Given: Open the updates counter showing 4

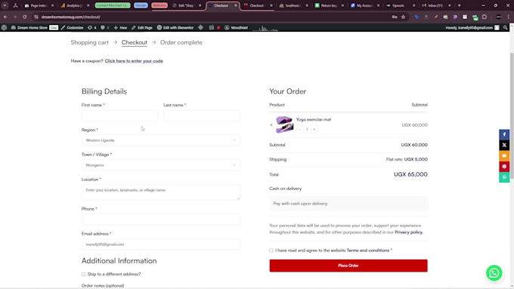Looking at the screenshot, I should [92, 28].
